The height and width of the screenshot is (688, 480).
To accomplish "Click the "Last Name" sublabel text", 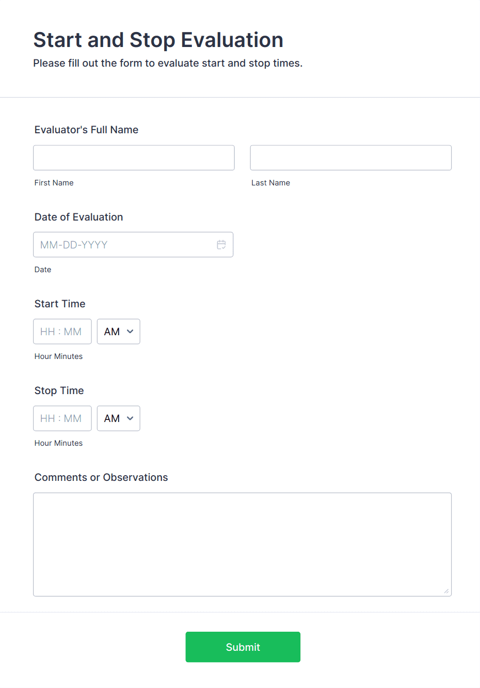I will tap(270, 183).
